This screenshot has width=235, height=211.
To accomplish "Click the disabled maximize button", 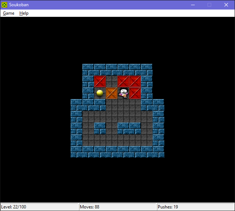I will click(x=209, y=5).
